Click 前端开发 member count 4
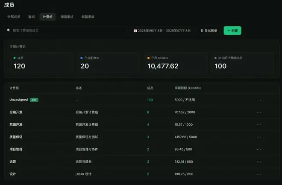The width and height of the screenshot is (282, 185). pyautogui.click(x=148, y=125)
